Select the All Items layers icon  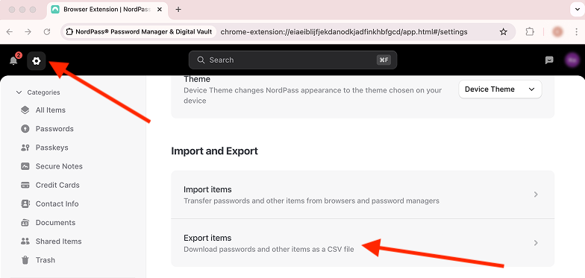[25, 110]
